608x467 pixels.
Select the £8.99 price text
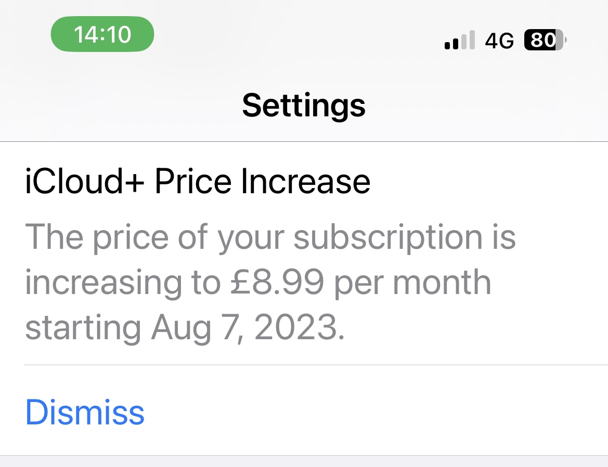coord(277,282)
